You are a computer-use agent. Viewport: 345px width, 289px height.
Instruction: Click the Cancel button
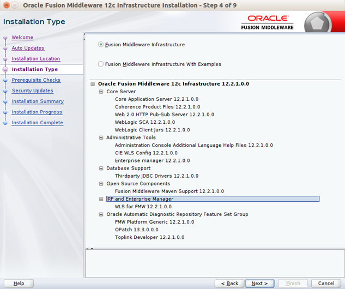(326, 284)
